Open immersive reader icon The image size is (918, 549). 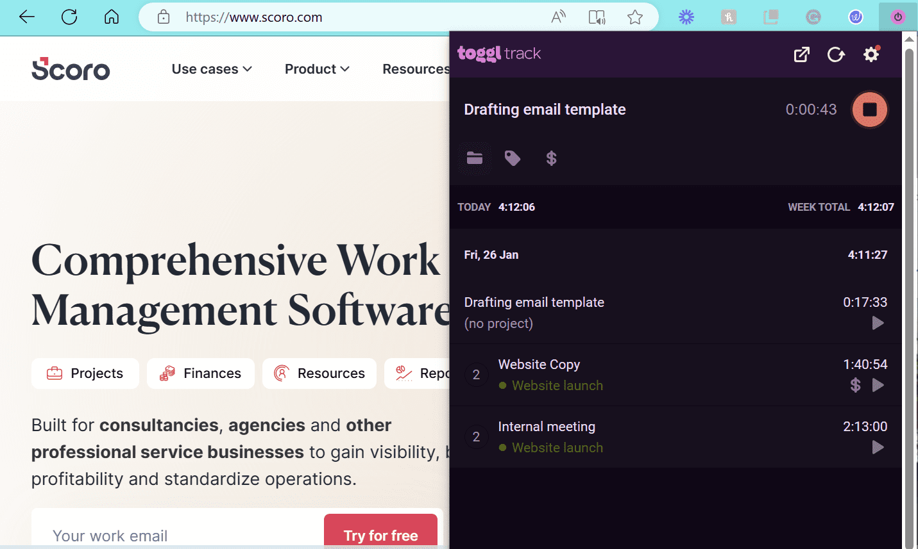click(x=597, y=17)
